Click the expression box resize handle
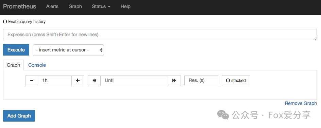The height and width of the screenshot is (128, 321). pyautogui.click(x=315, y=38)
